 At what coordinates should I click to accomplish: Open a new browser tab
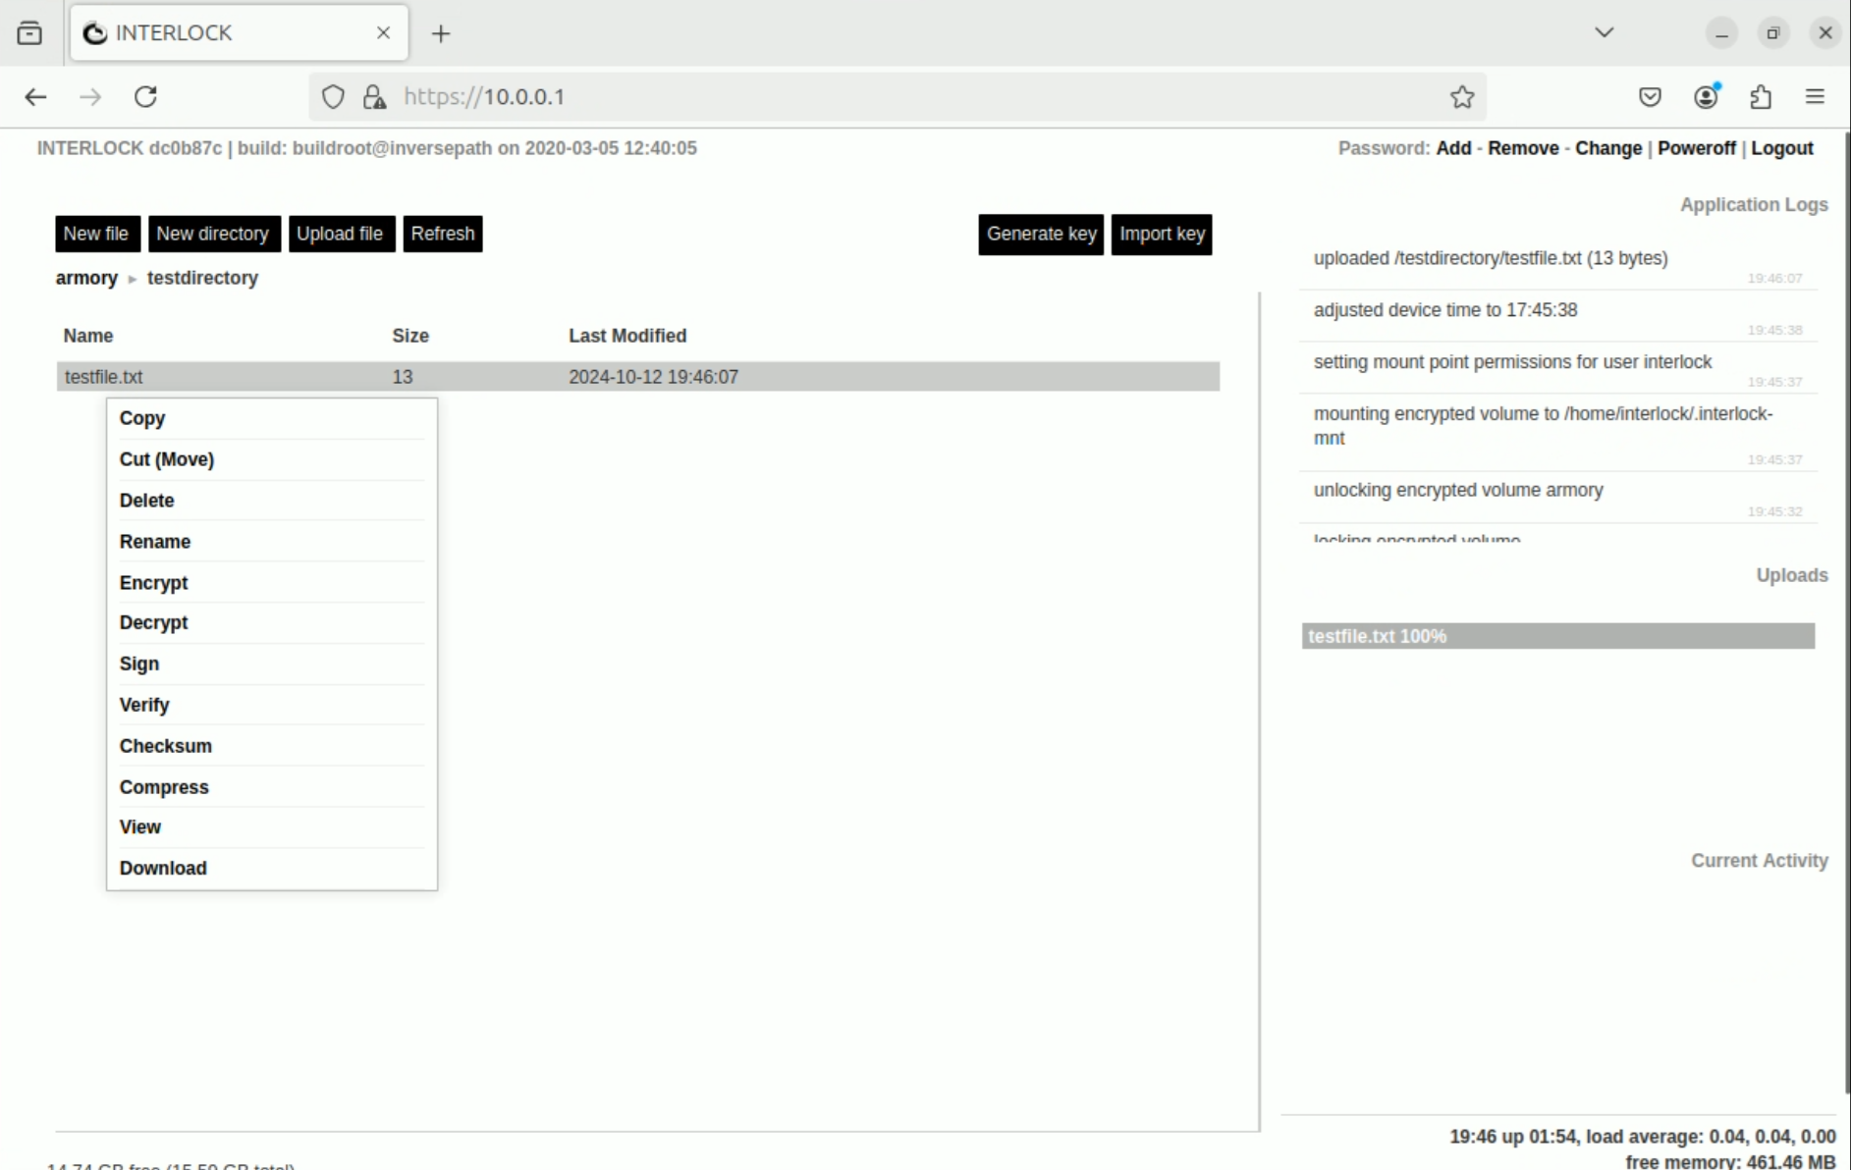point(441,33)
